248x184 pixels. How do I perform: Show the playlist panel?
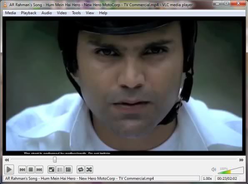pos(60,169)
